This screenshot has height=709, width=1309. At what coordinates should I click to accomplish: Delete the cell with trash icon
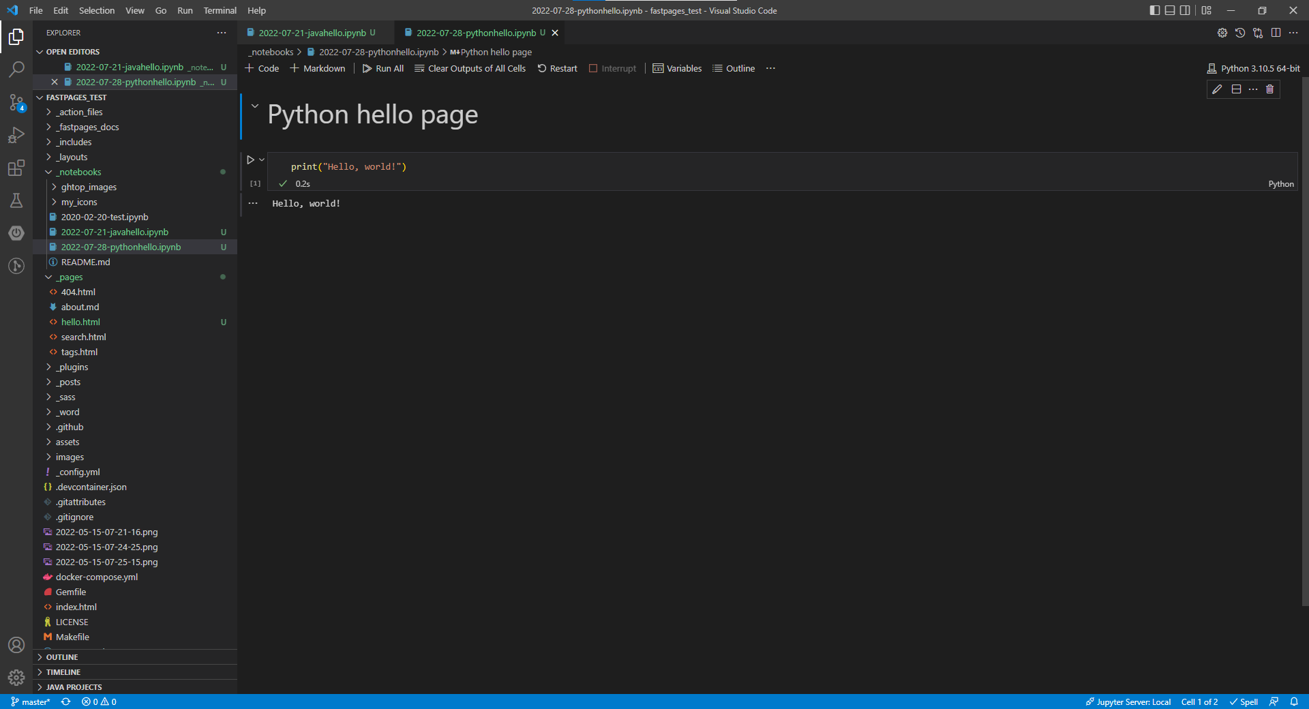1269,89
